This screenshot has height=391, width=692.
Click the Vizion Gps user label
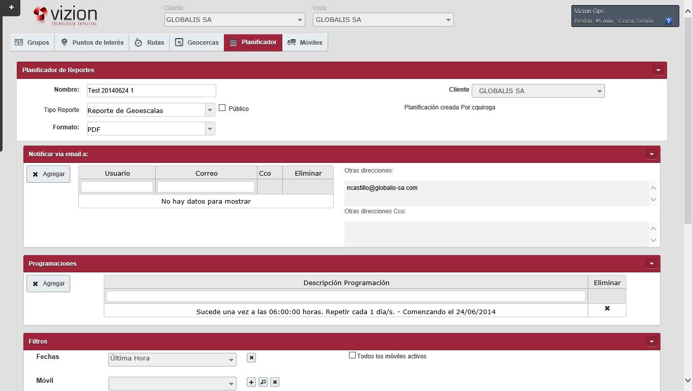click(x=589, y=11)
